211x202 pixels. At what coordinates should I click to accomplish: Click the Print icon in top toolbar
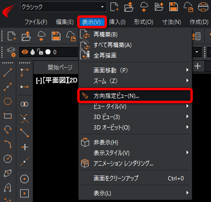click(x=203, y=7)
